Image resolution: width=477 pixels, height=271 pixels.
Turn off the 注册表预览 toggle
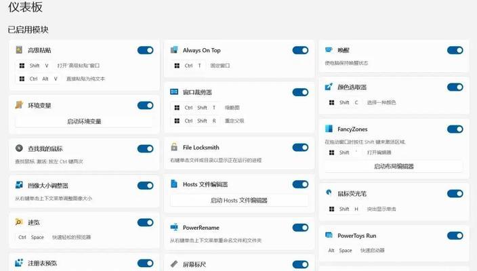click(146, 263)
